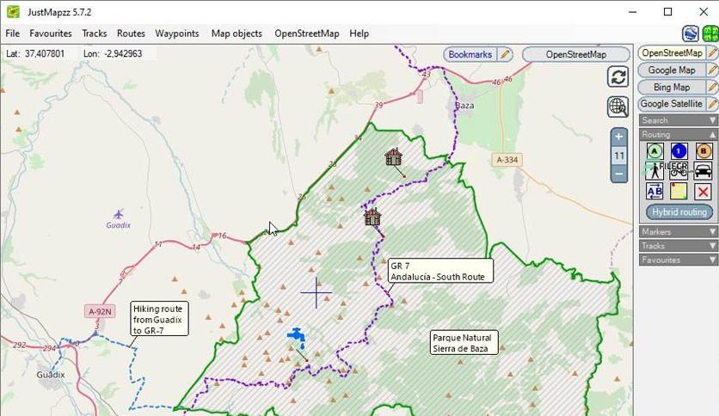
Task: Set routing destination point B
Action: [x=704, y=151]
